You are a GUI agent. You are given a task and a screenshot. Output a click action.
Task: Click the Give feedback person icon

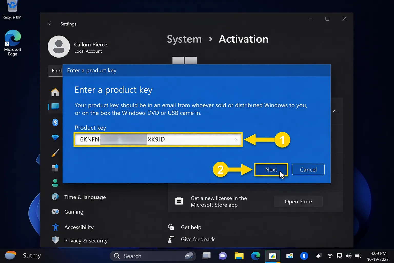click(171, 239)
